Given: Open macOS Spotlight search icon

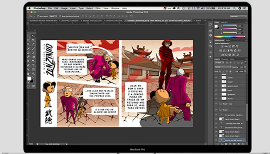Looking at the screenshot, I should (235, 8).
